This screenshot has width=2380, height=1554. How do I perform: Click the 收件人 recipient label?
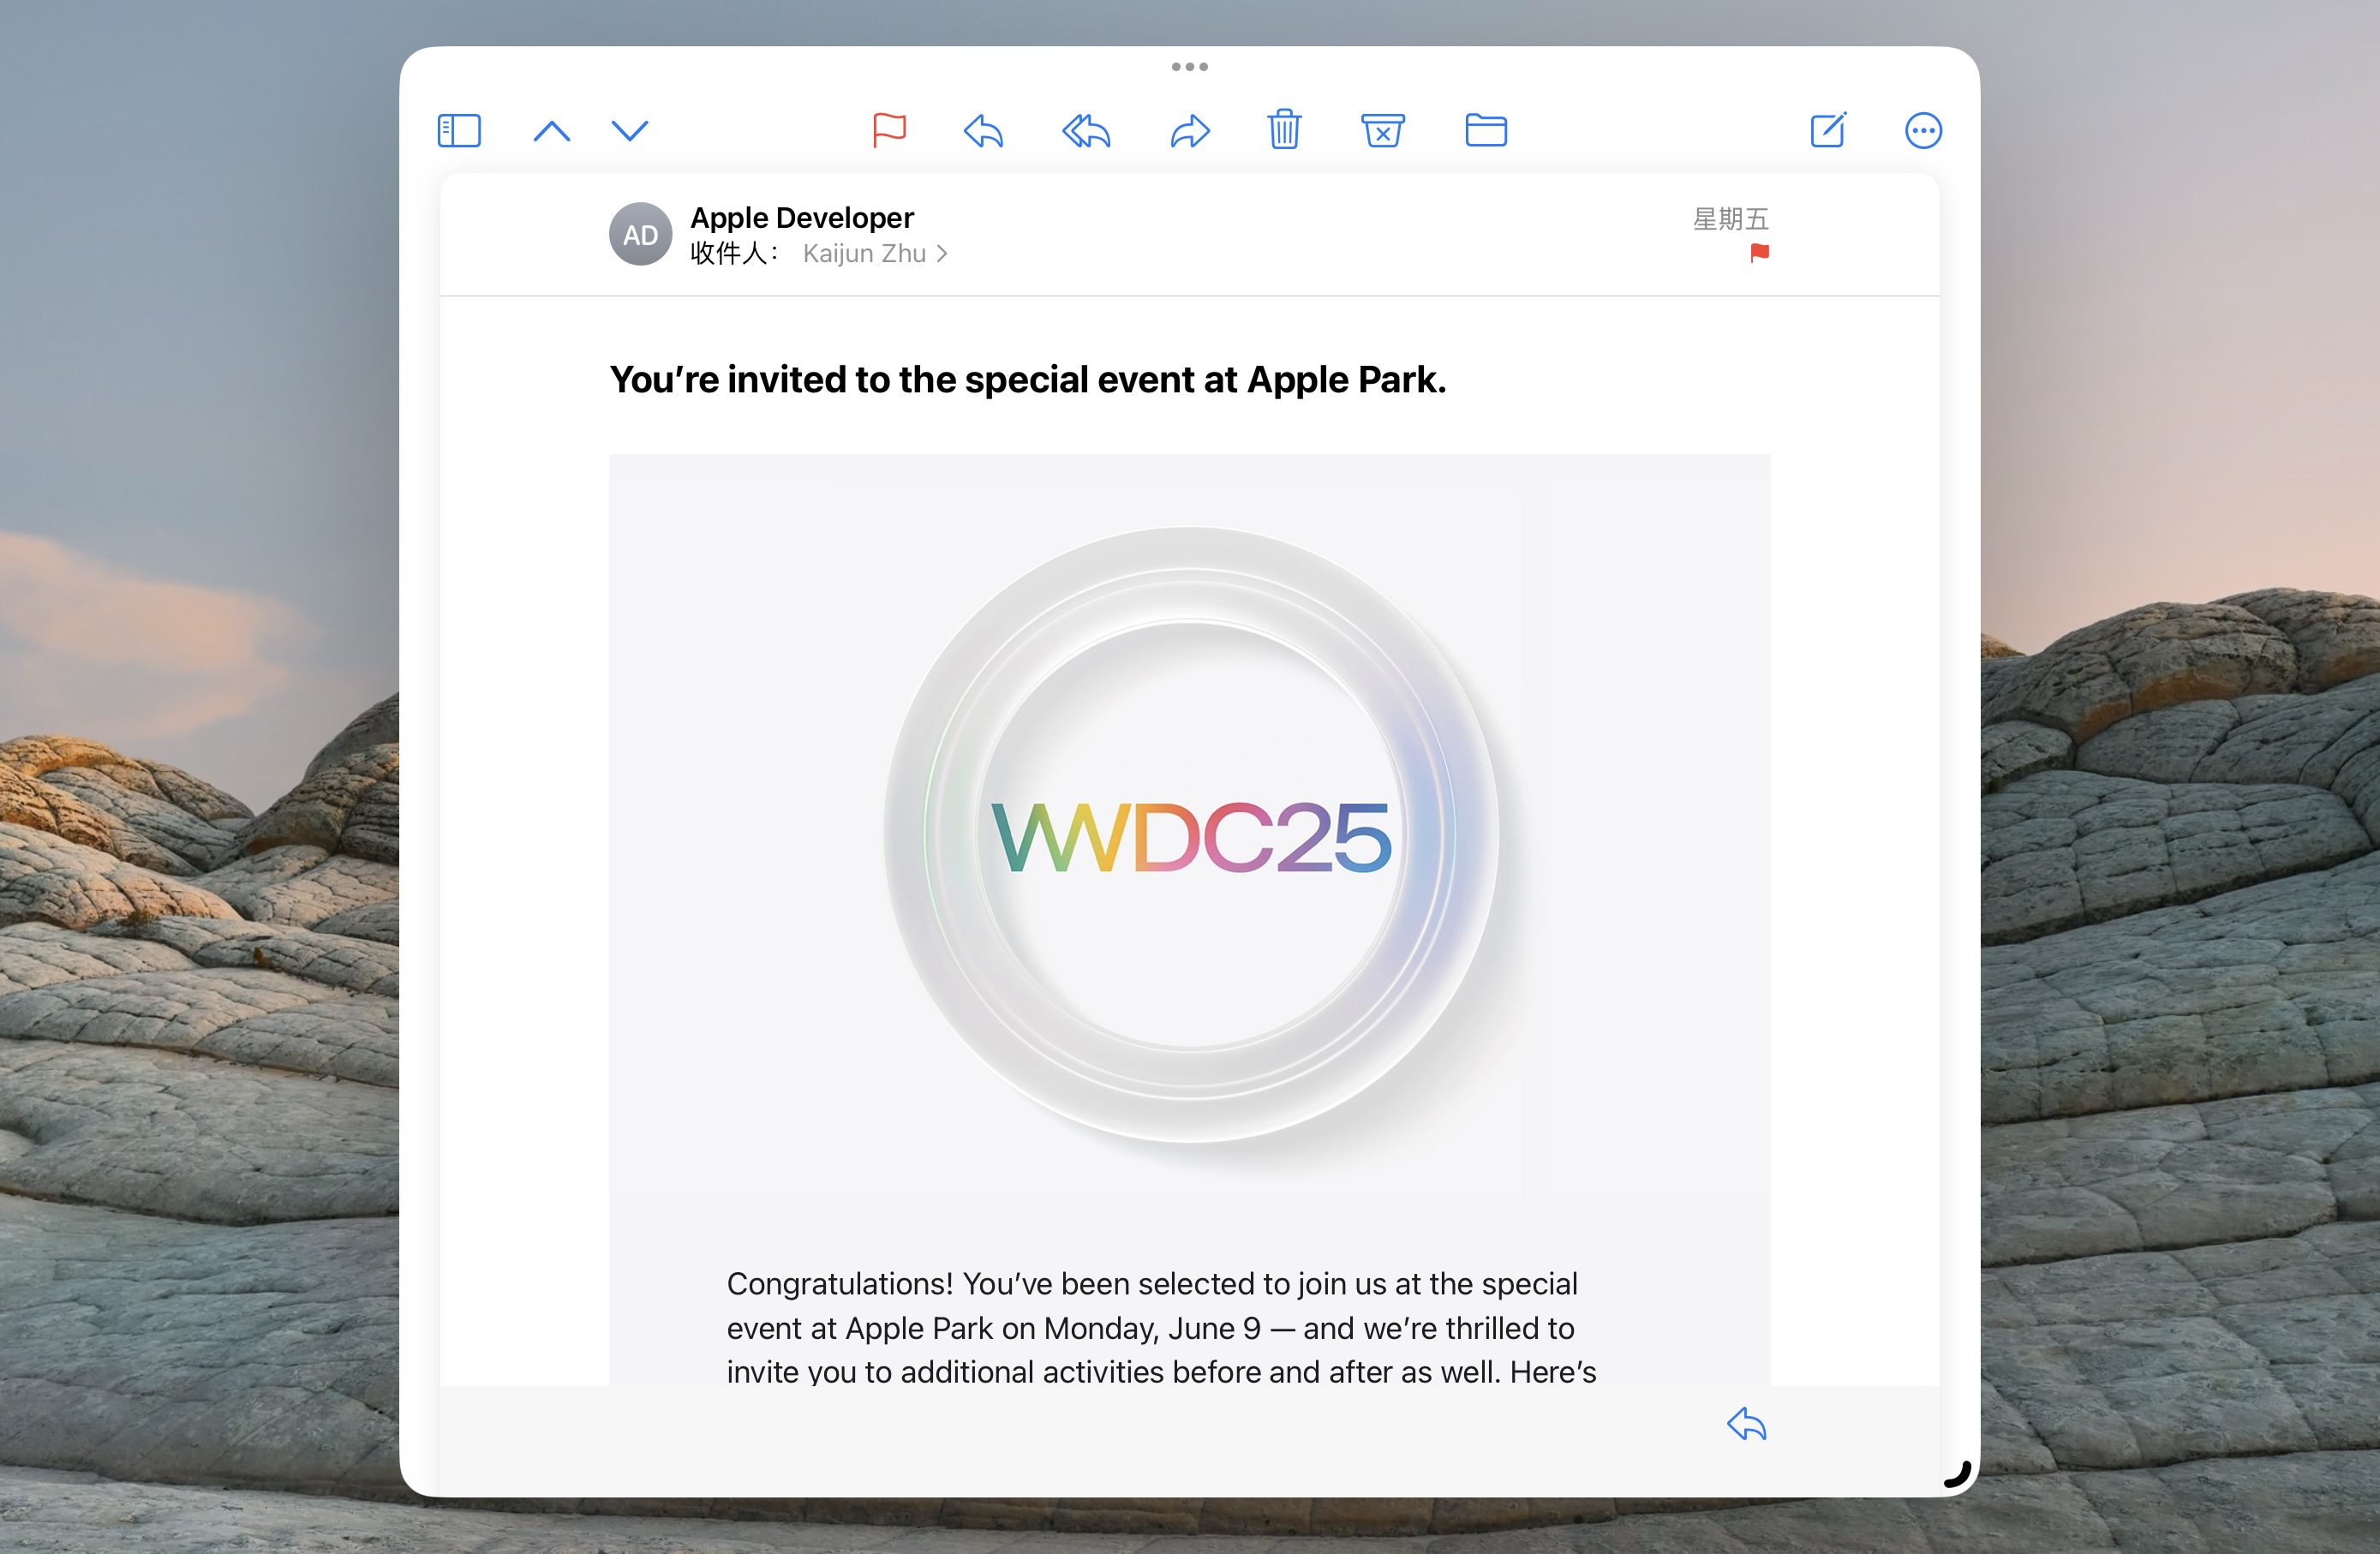[x=734, y=254]
